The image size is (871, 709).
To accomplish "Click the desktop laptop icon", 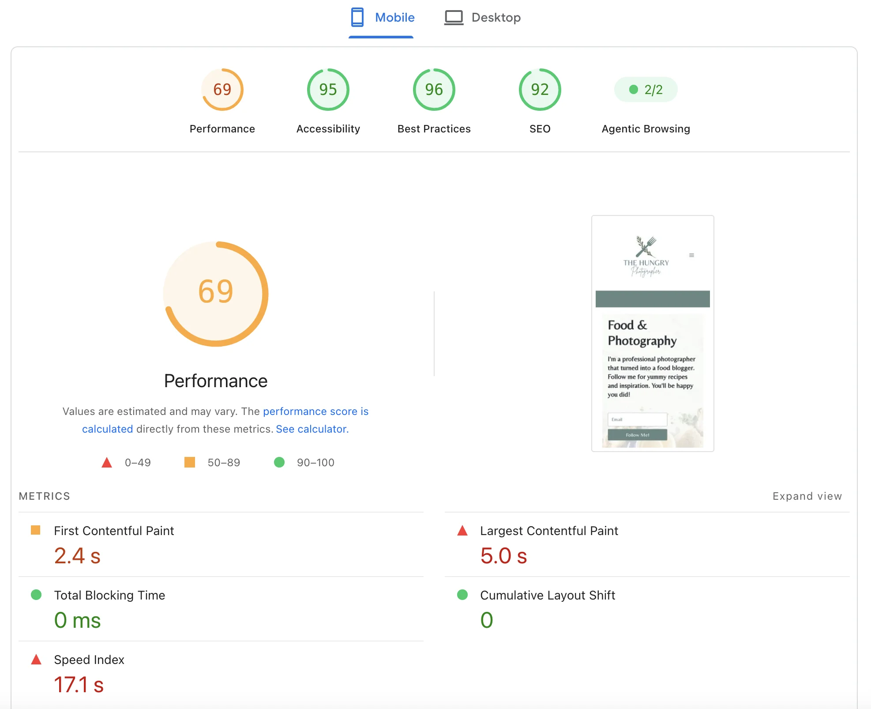I will [x=454, y=18].
